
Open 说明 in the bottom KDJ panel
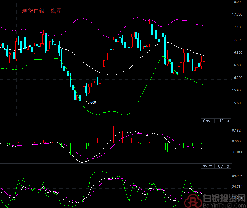(220, 166)
